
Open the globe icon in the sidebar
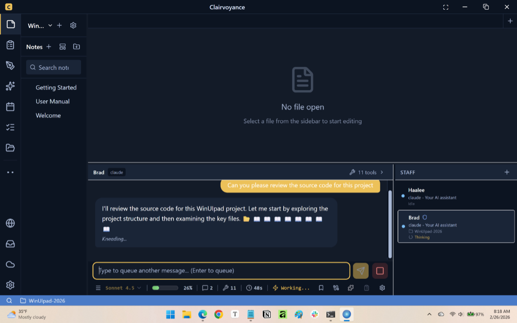(10, 223)
